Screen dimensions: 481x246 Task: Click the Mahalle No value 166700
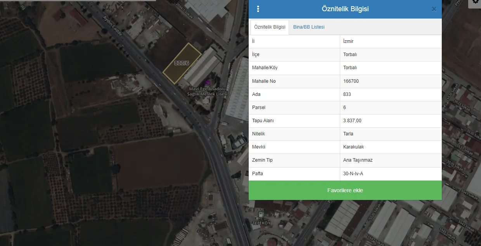click(351, 81)
